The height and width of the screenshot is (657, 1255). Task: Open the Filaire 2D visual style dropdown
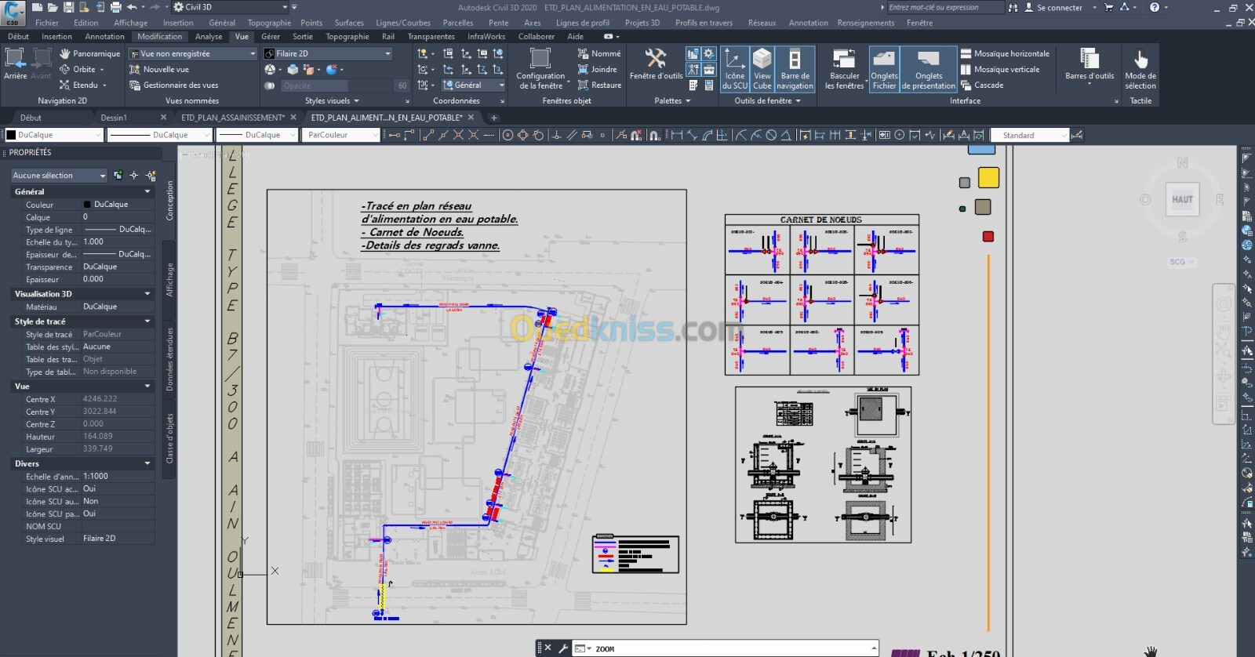coord(328,53)
